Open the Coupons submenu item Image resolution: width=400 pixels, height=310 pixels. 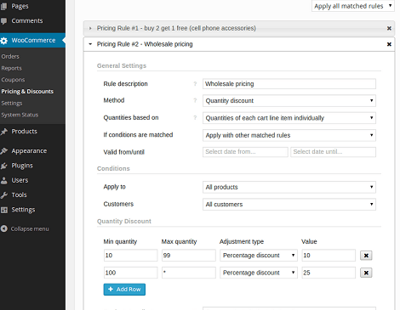(x=13, y=80)
